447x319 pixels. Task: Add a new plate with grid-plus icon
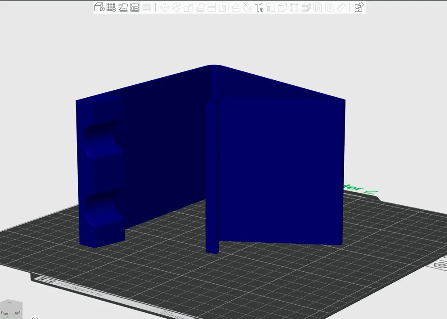click(x=111, y=7)
